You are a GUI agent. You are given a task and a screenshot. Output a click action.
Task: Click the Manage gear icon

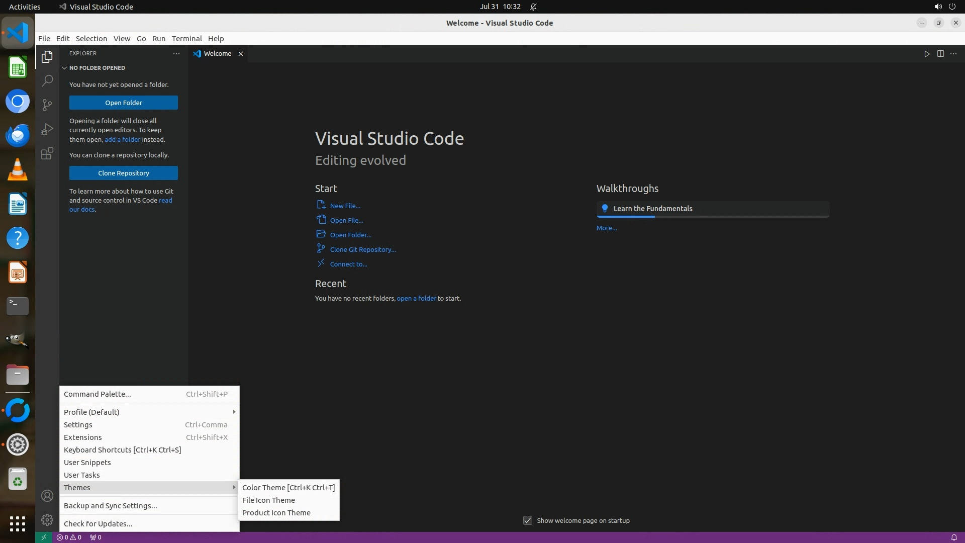47,520
